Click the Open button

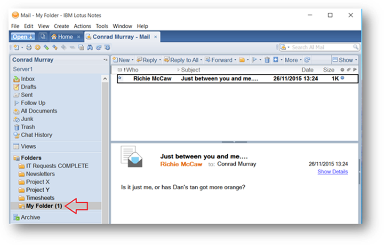click(23, 37)
